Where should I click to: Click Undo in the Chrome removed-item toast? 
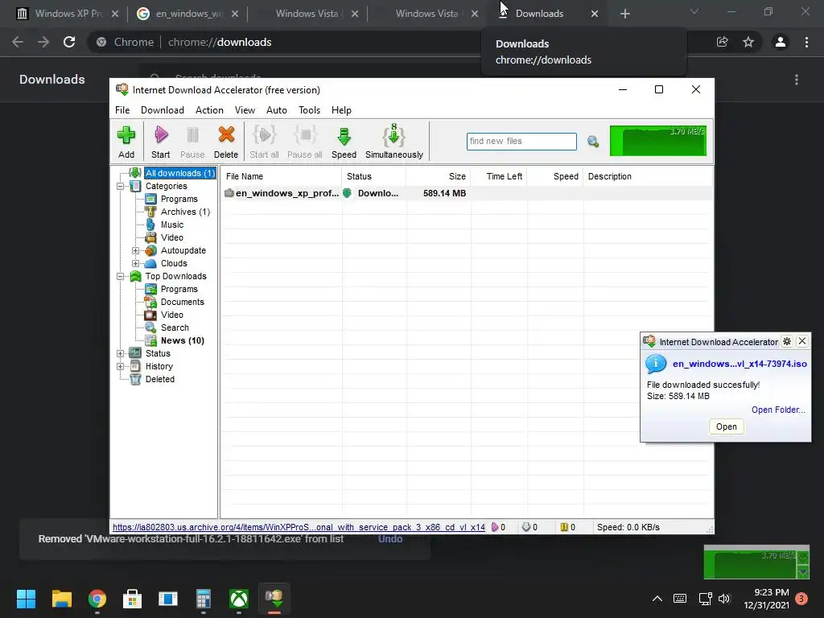(390, 539)
